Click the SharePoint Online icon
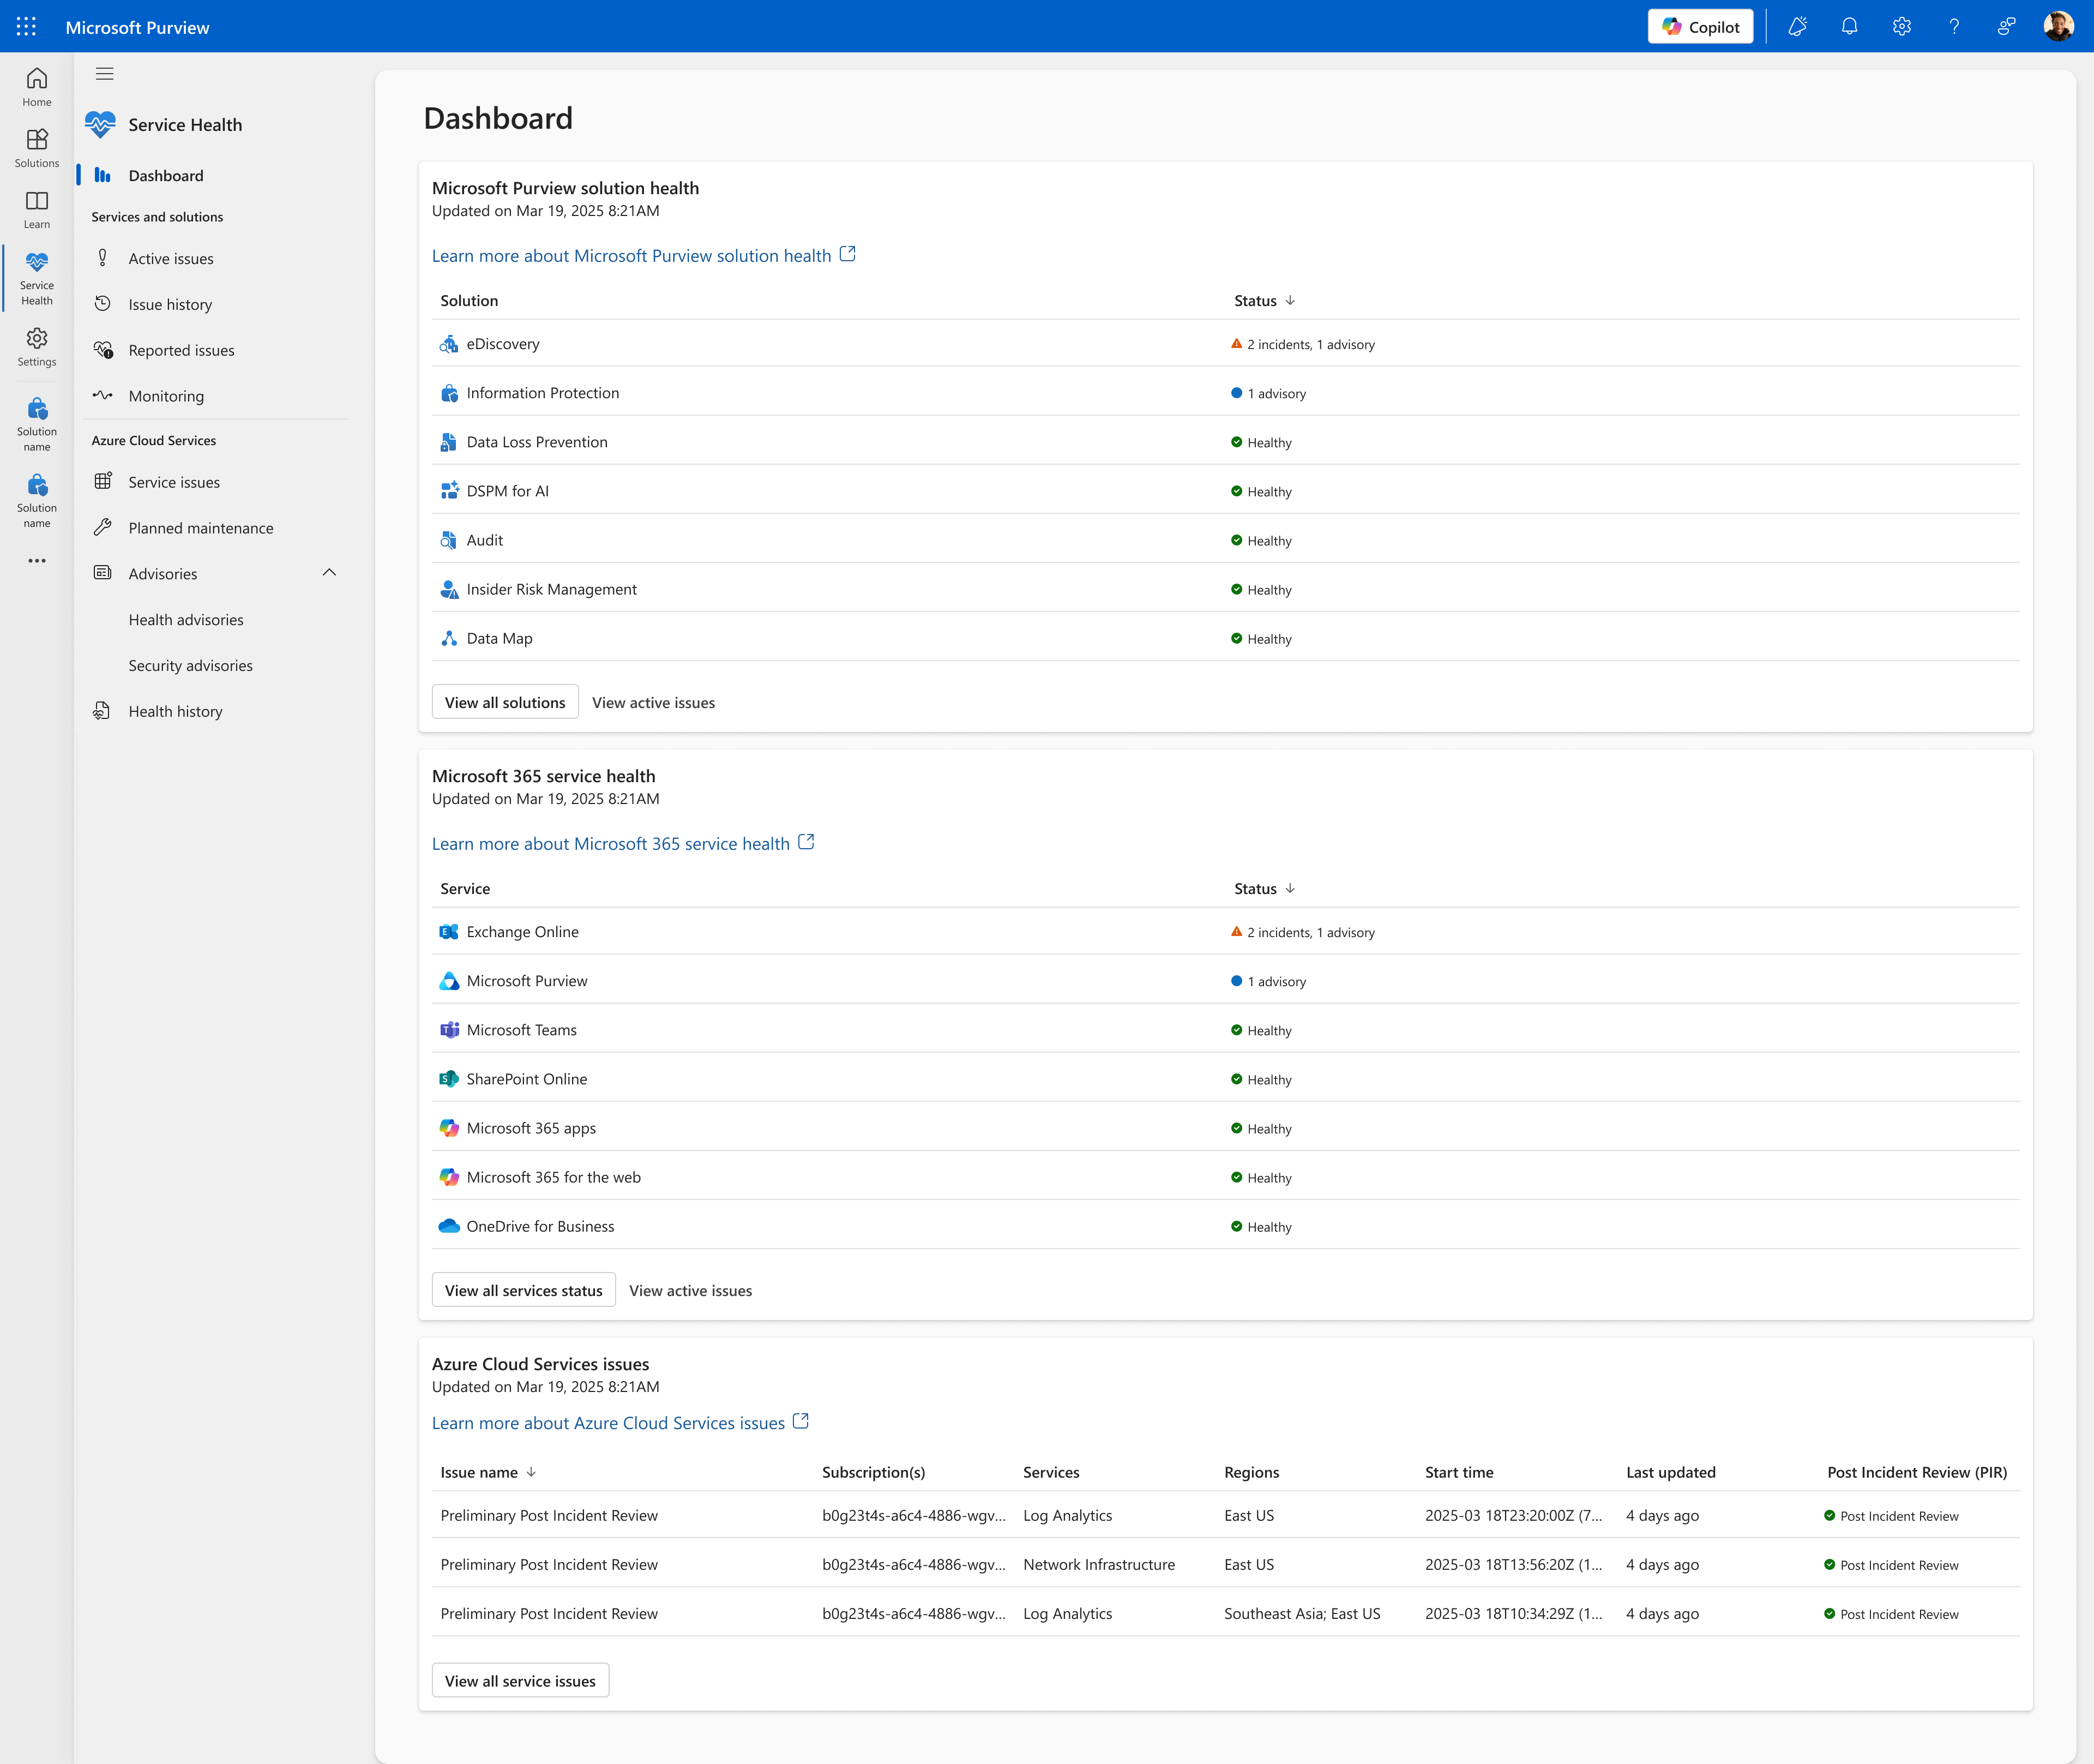This screenshot has width=2094, height=1764. tap(449, 1079)
